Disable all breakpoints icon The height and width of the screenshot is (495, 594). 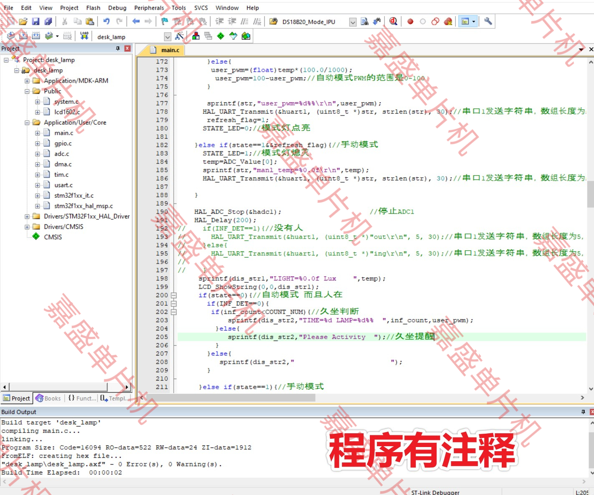435,21
